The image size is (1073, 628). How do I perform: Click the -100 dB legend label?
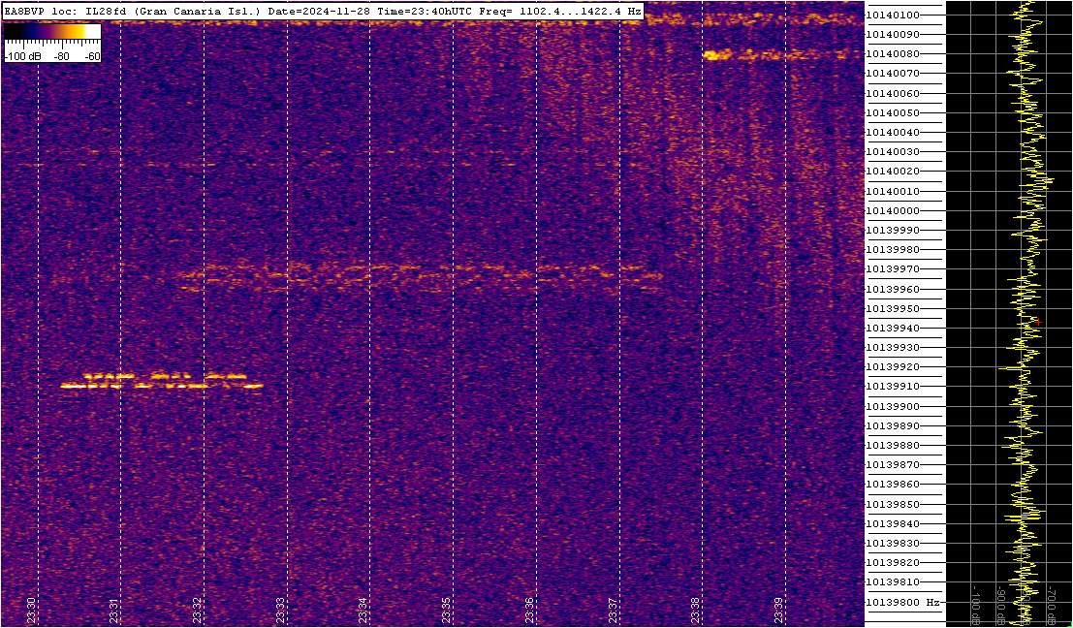[x=20, y=57]
